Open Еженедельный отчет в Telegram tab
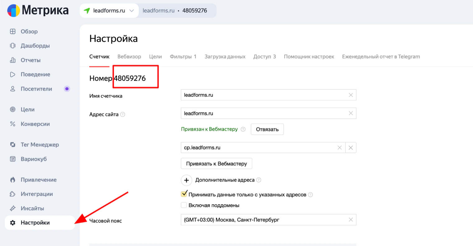The width and height of the screenshot is (473, 246). [381, 57]
